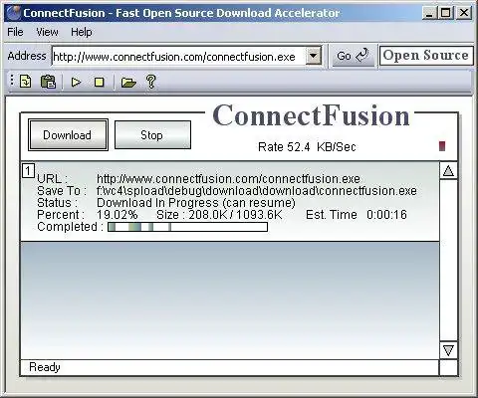Maximize the ConnectFusion window
The width and height of the screenshot is (478, 398).
click(446, 13)
